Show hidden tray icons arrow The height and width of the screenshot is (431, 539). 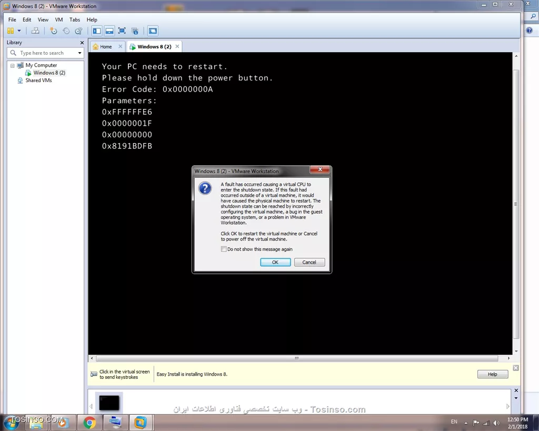pos(466,423)
